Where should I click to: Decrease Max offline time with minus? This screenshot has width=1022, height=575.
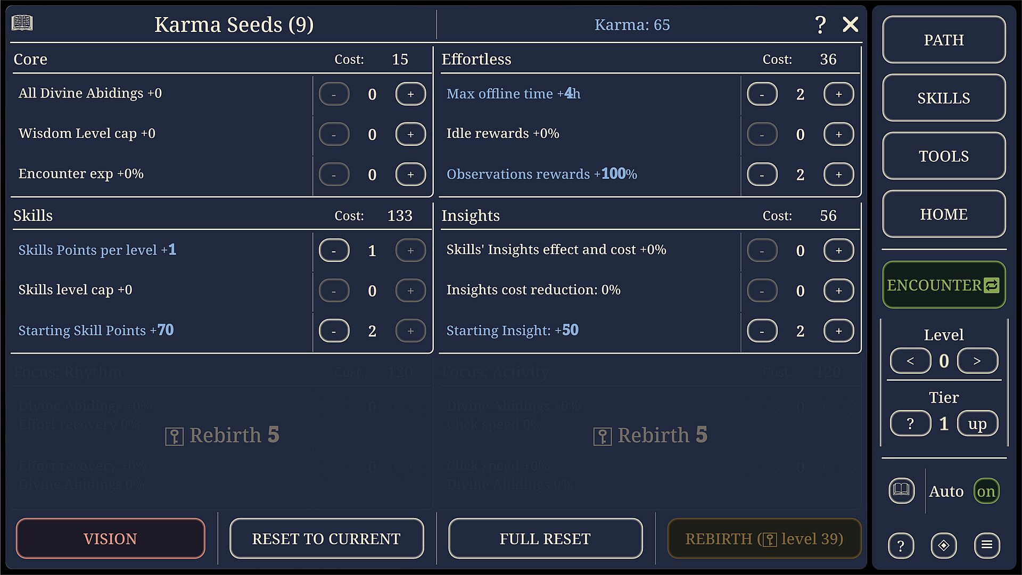pyautogui.click(x=762, y=94)
